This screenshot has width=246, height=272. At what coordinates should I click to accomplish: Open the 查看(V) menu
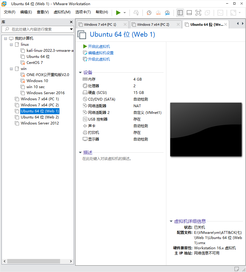point(43,12)
